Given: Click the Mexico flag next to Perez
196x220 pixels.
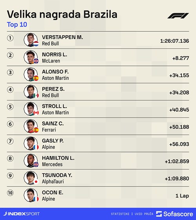Looking at the screenshot, I should point(36,96).
